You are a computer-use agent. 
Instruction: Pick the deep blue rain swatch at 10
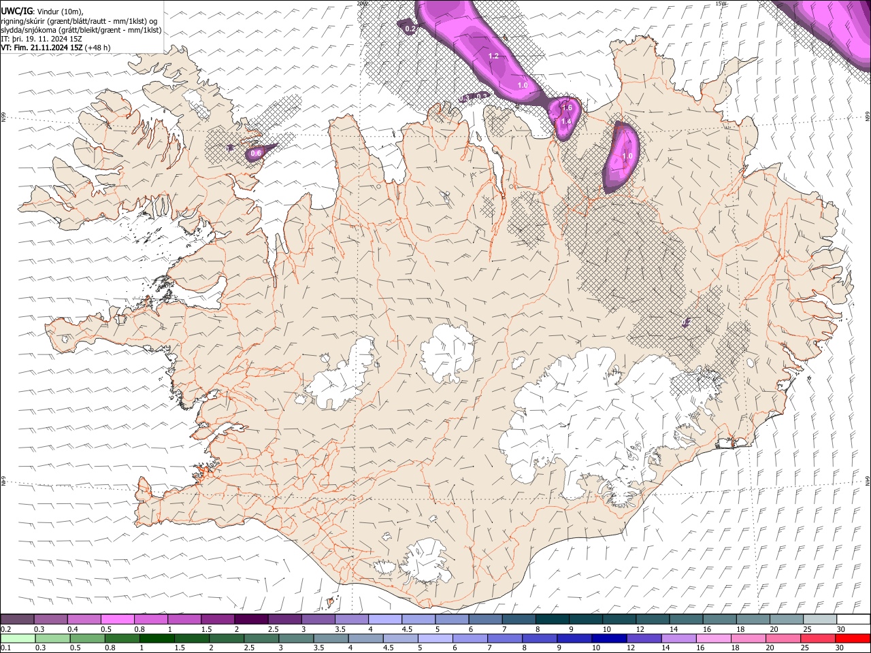pos(608,638)
